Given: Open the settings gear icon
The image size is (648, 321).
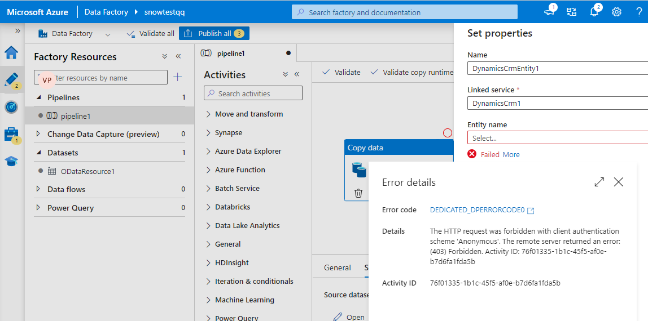Looking at the screenshot, I should 616,12.
